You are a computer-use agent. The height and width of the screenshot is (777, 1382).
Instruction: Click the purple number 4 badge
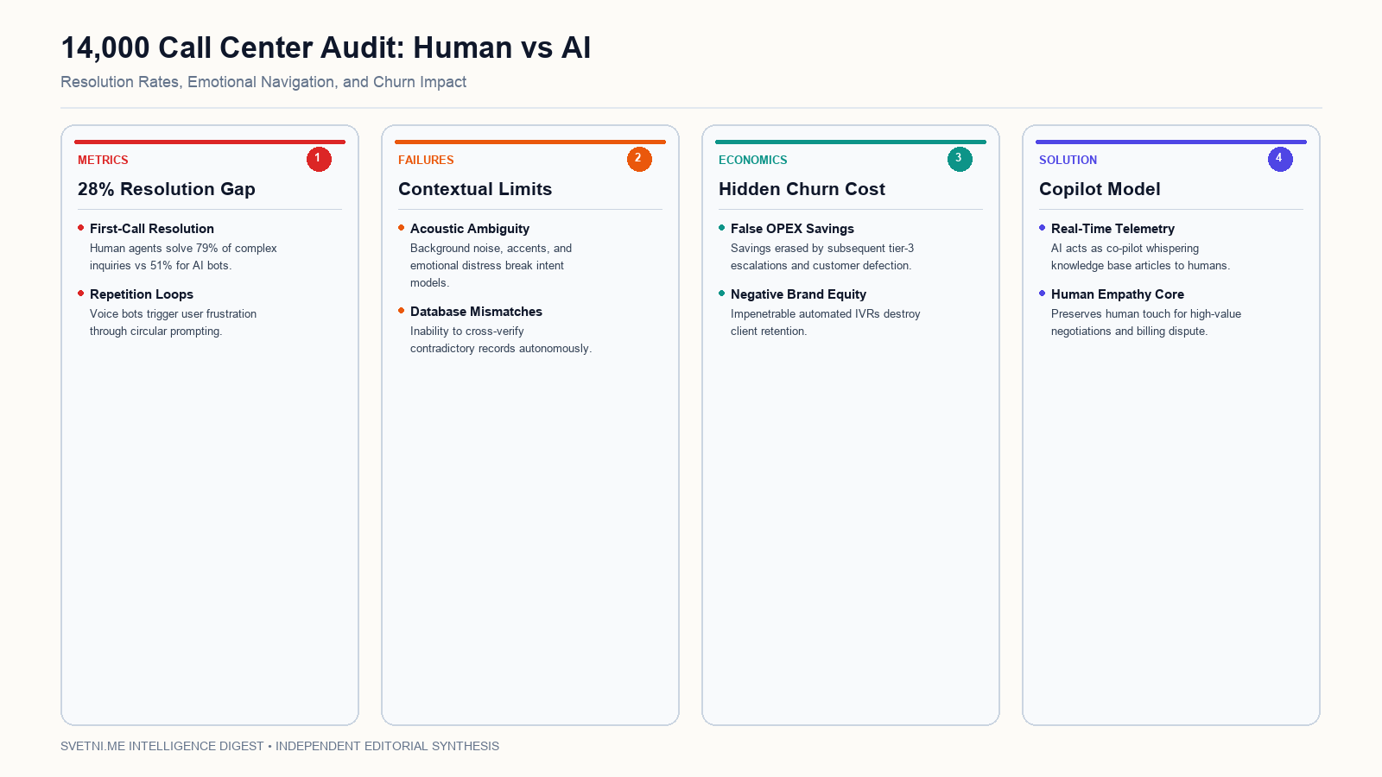1280,159
